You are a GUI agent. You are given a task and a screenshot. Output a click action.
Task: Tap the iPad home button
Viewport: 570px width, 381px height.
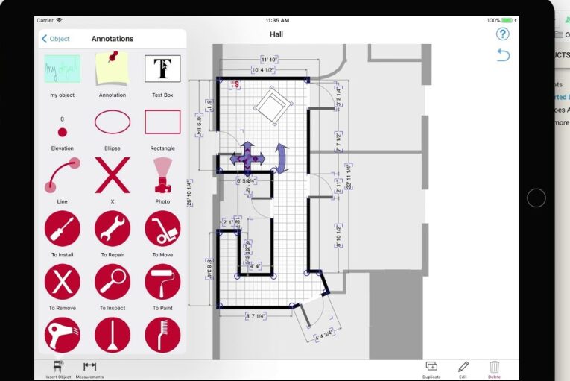(536, 198)
